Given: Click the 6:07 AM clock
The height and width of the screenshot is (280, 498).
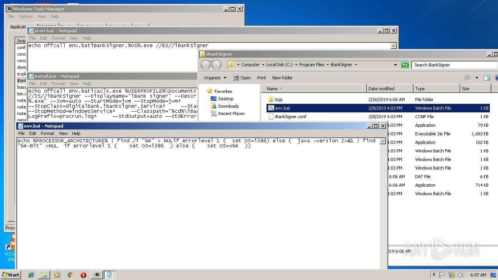Looking at the screenshot, I should tap(478, 275).
